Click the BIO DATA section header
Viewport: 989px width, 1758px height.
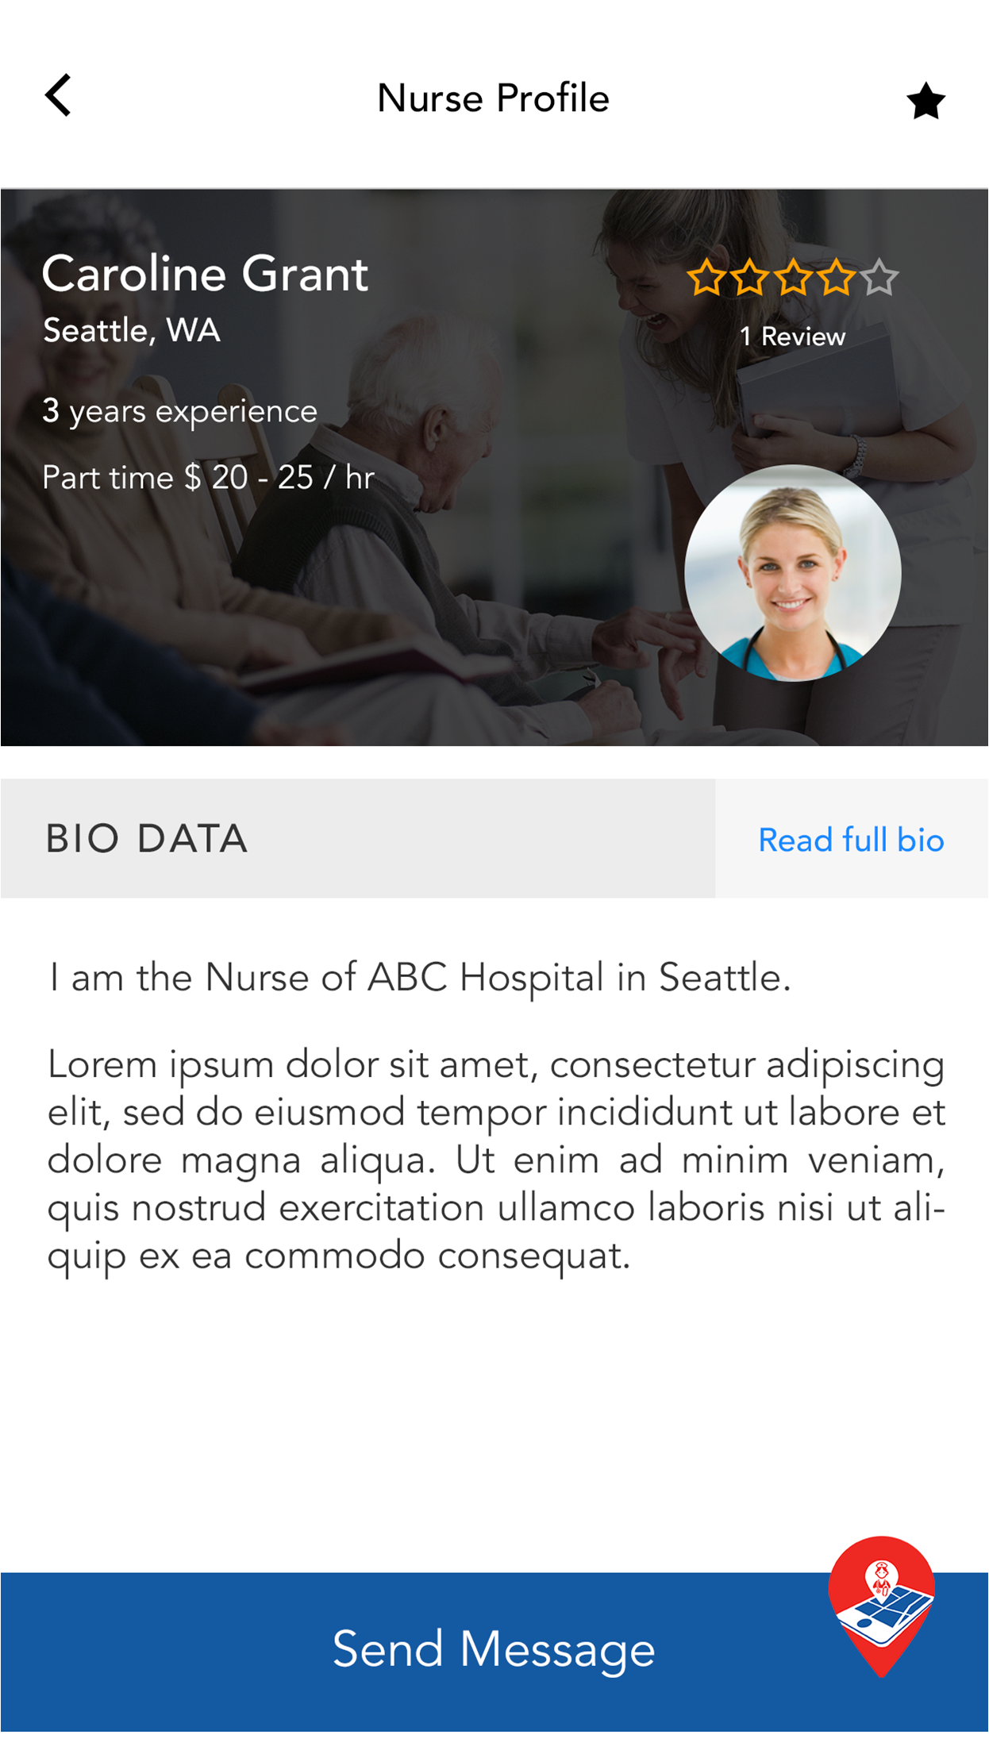point(147,839)
